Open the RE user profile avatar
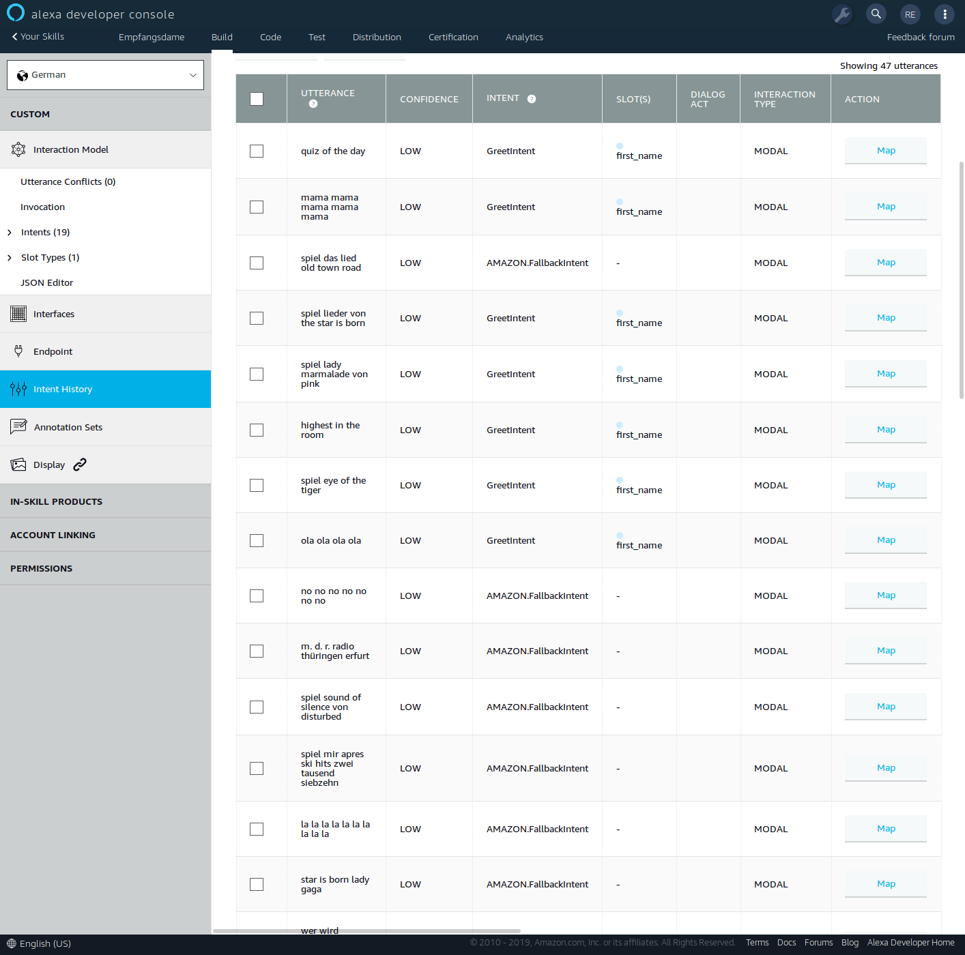The height and width of the screenshot is (955, 965). (910, 14)
